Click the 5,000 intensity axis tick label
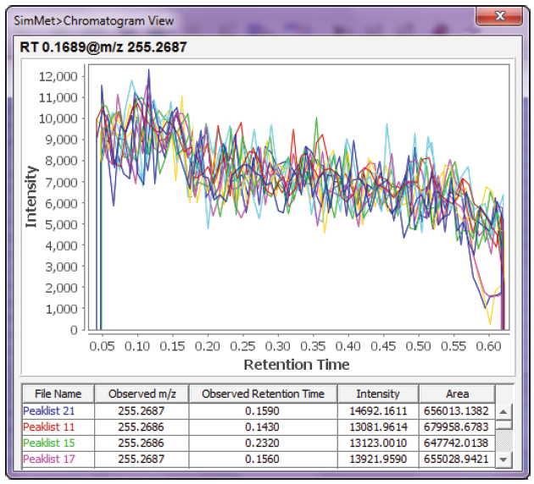 pyautogui.click(x=61, y=225)
